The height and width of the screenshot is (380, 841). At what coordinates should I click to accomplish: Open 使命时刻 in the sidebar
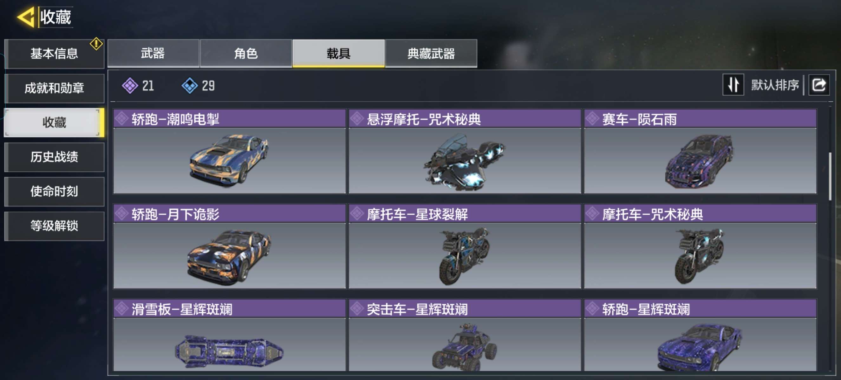(x=54, y=191)
